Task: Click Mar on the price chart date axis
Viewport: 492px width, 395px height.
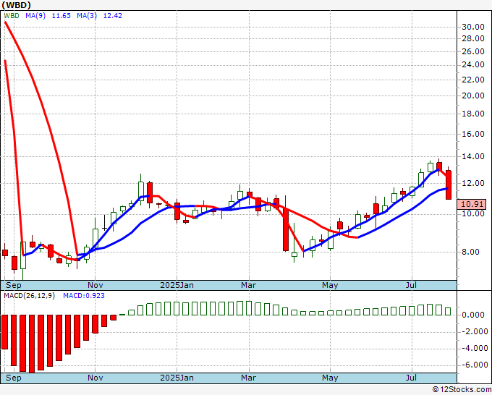Action: pos(248,285)
